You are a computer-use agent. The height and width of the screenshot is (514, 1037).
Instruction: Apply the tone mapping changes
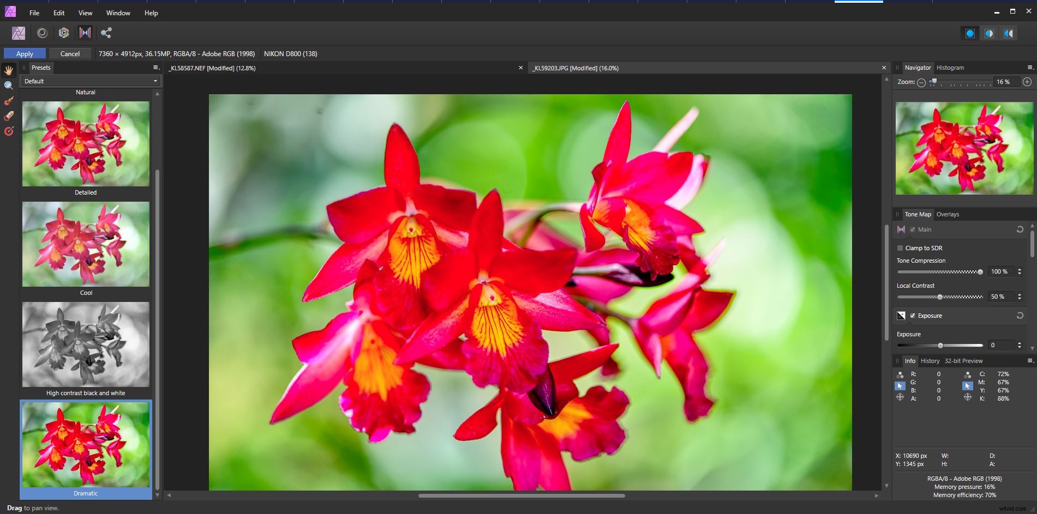pyautogui.click(x=24, y=53)
